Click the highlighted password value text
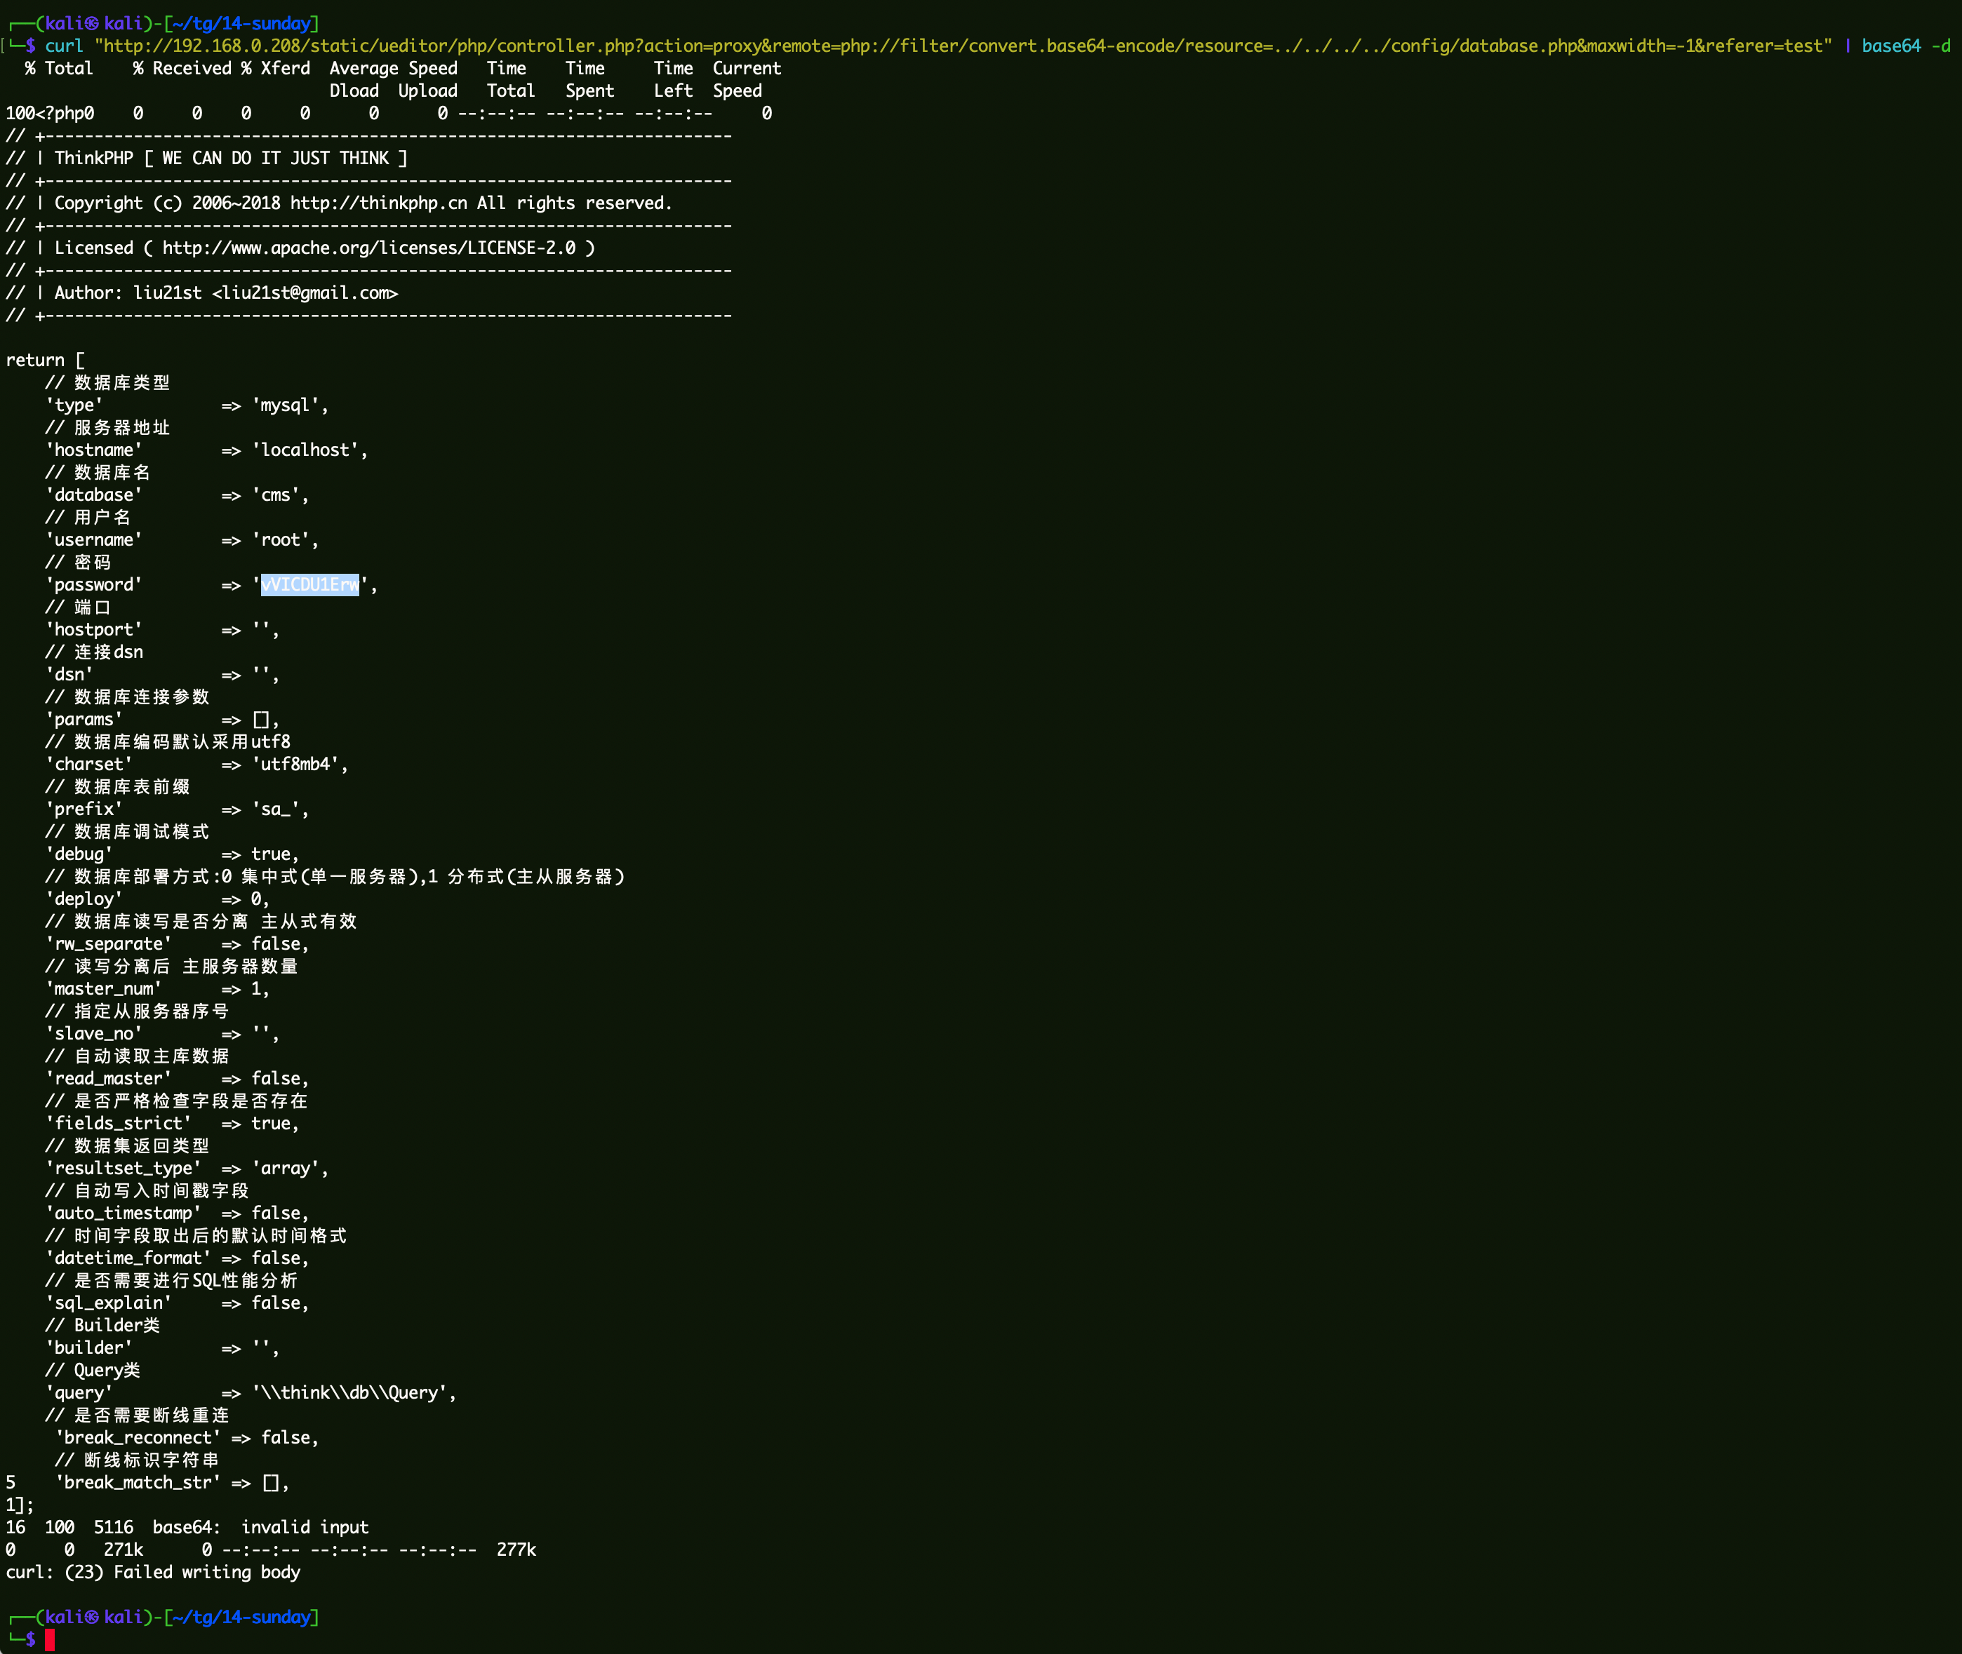 click(309, 585)
